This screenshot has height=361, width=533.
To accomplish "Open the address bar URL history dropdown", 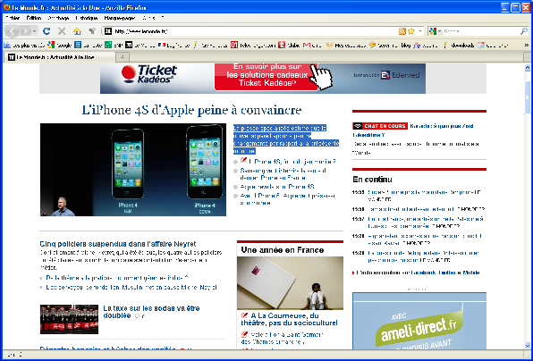I will (x=420, y=31).
